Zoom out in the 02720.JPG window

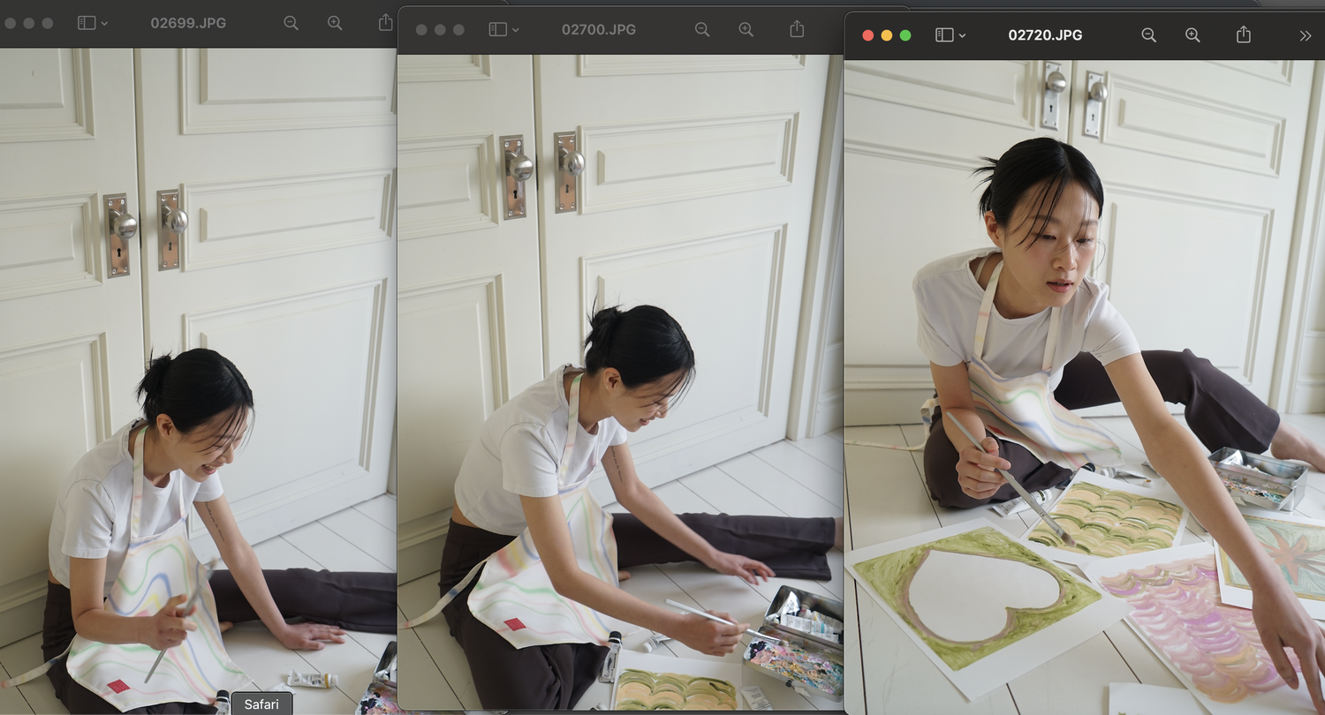click(x=1148, y=35)
